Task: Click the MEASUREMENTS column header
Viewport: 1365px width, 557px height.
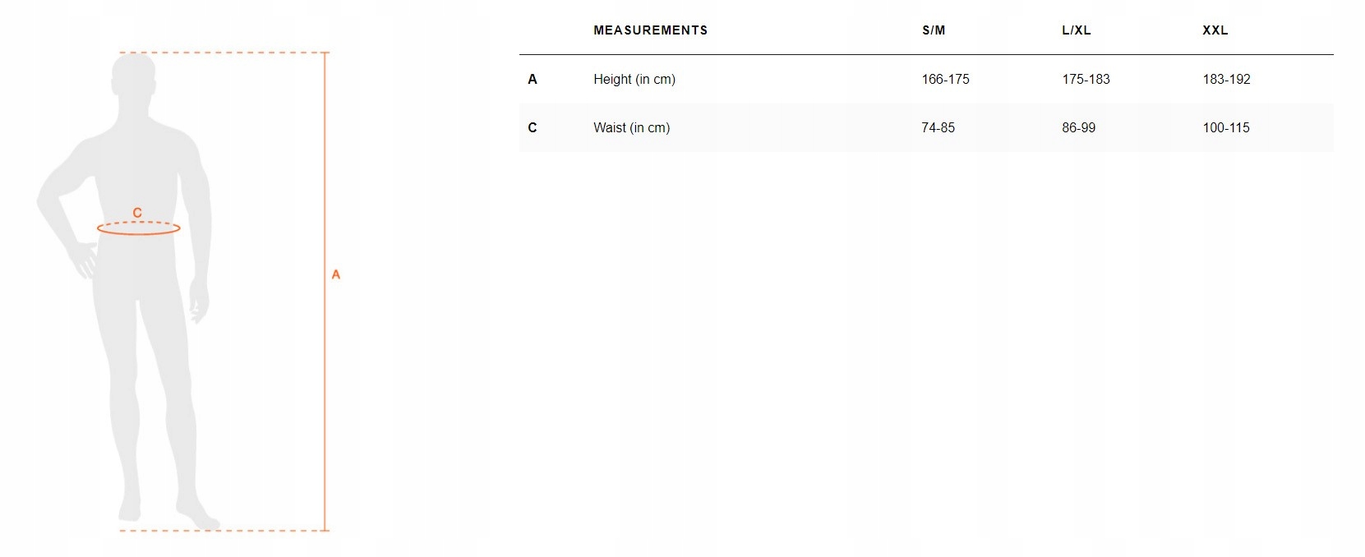Action: [650, 30]
